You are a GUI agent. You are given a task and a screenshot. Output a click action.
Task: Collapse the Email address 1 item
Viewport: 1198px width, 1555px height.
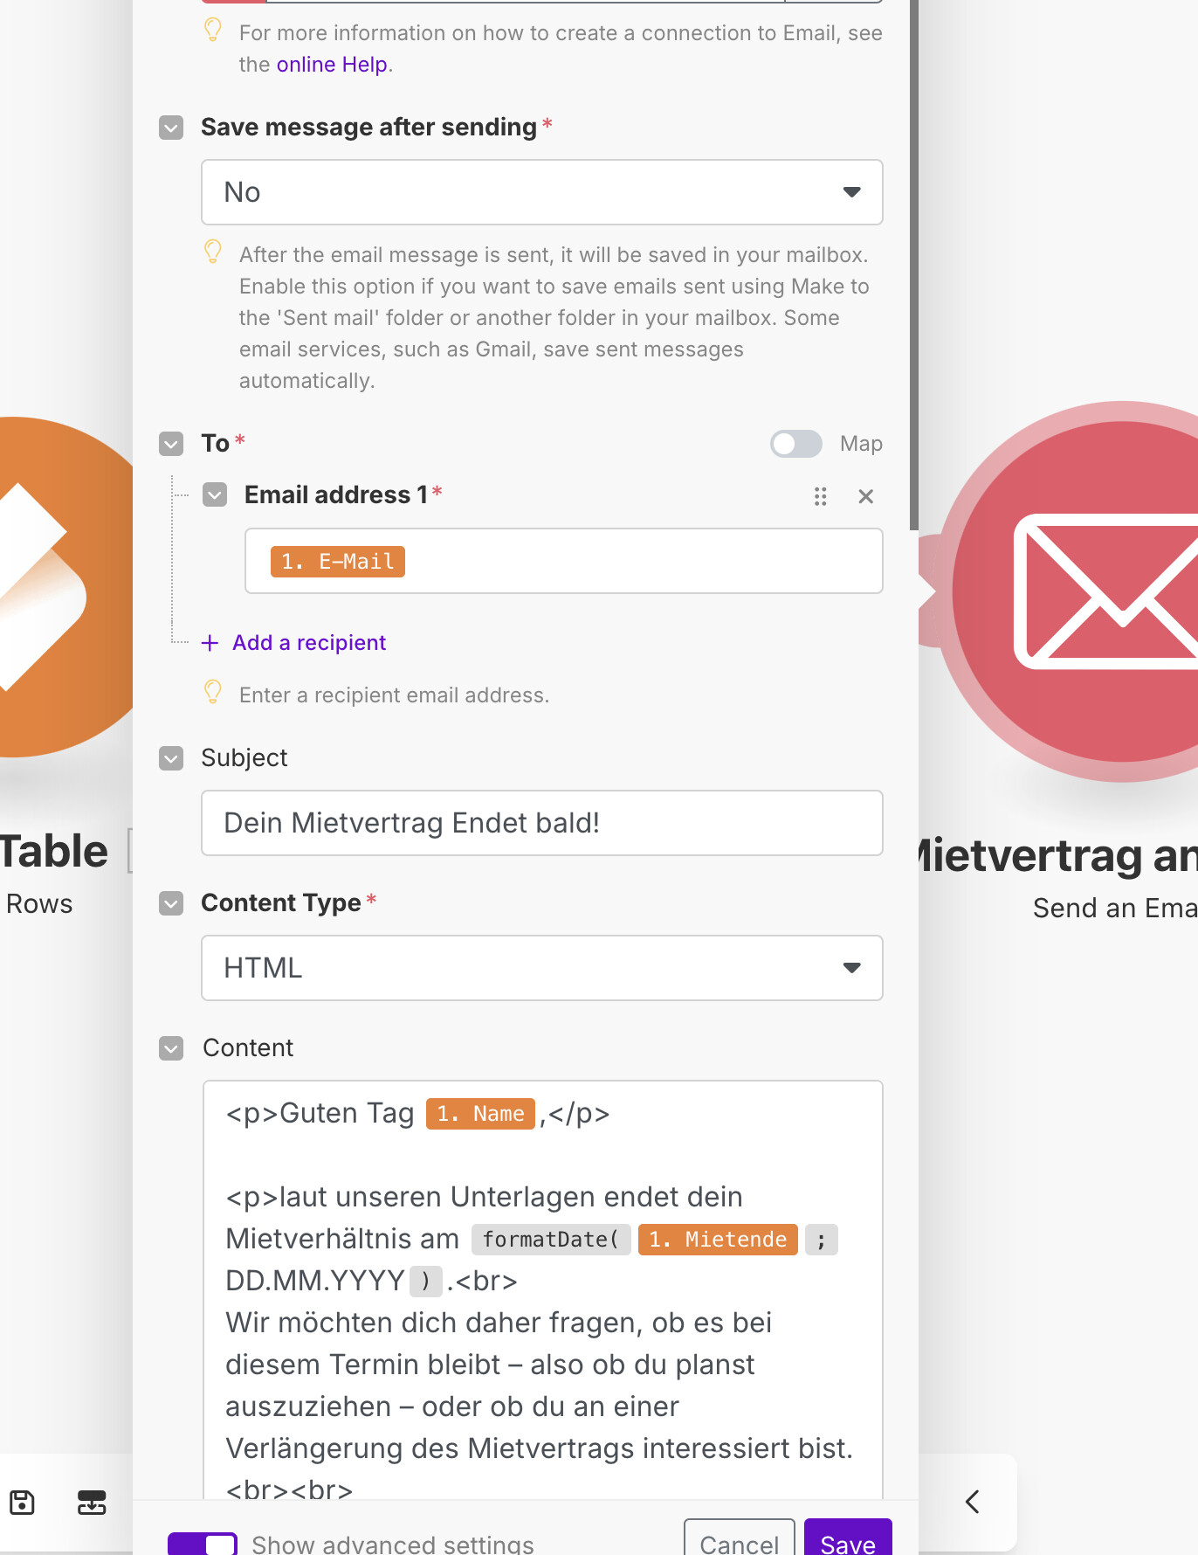(215, 495)
